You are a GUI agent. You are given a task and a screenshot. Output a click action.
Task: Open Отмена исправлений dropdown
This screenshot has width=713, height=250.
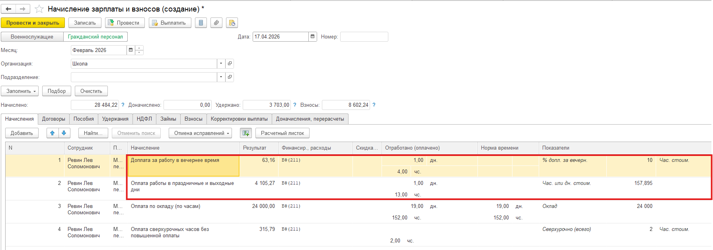[201, 133]
